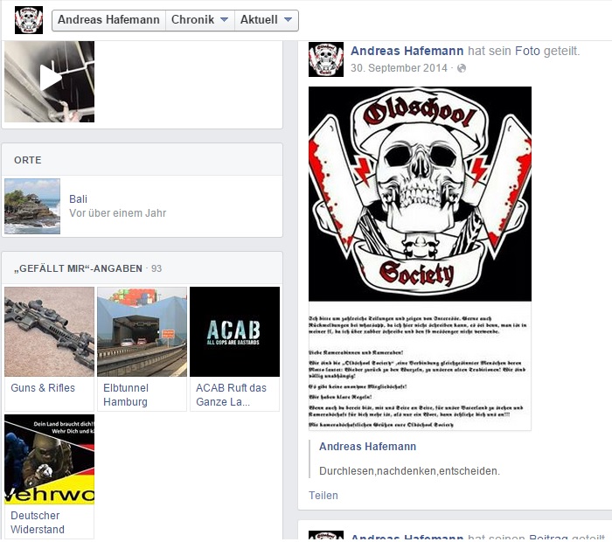The height and width of the screenshot is (542, 612).
Task: Click the profile logo in top bar
Action: [29, 20]
